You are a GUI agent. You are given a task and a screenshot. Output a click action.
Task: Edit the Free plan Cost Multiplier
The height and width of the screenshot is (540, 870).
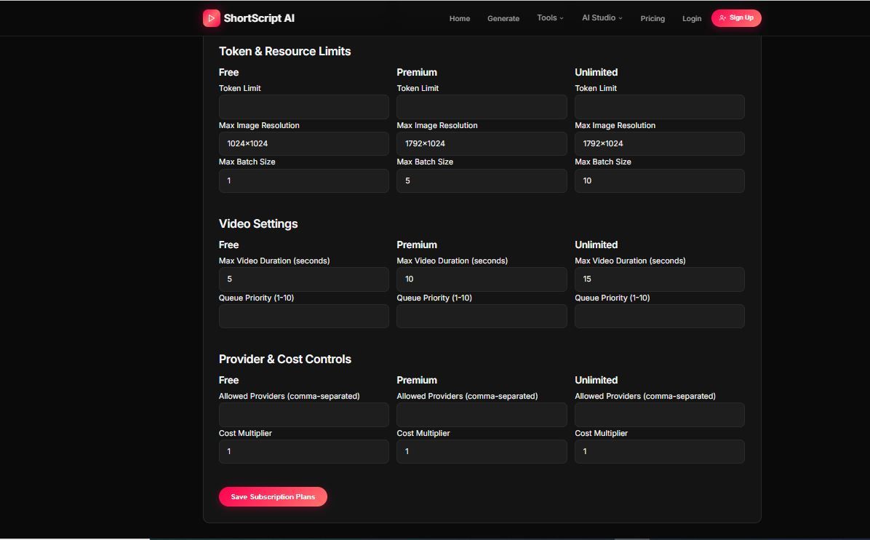pyautogui.click(x=304, y=451)
